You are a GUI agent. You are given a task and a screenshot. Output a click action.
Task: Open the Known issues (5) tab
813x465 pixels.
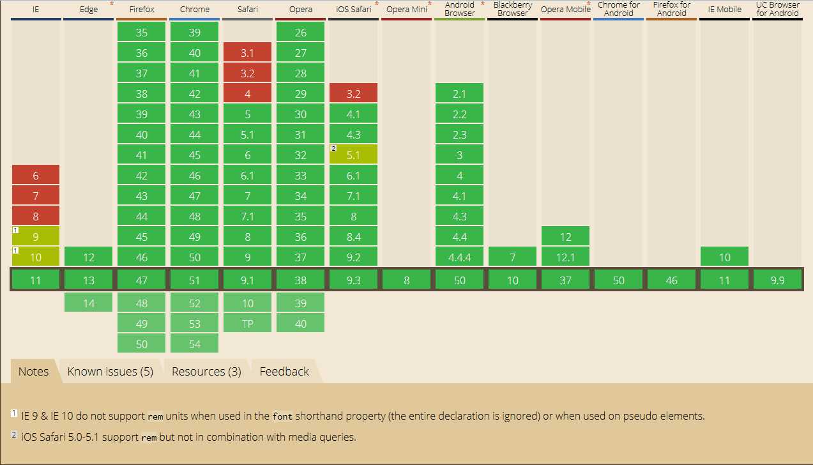click(110, 371)
